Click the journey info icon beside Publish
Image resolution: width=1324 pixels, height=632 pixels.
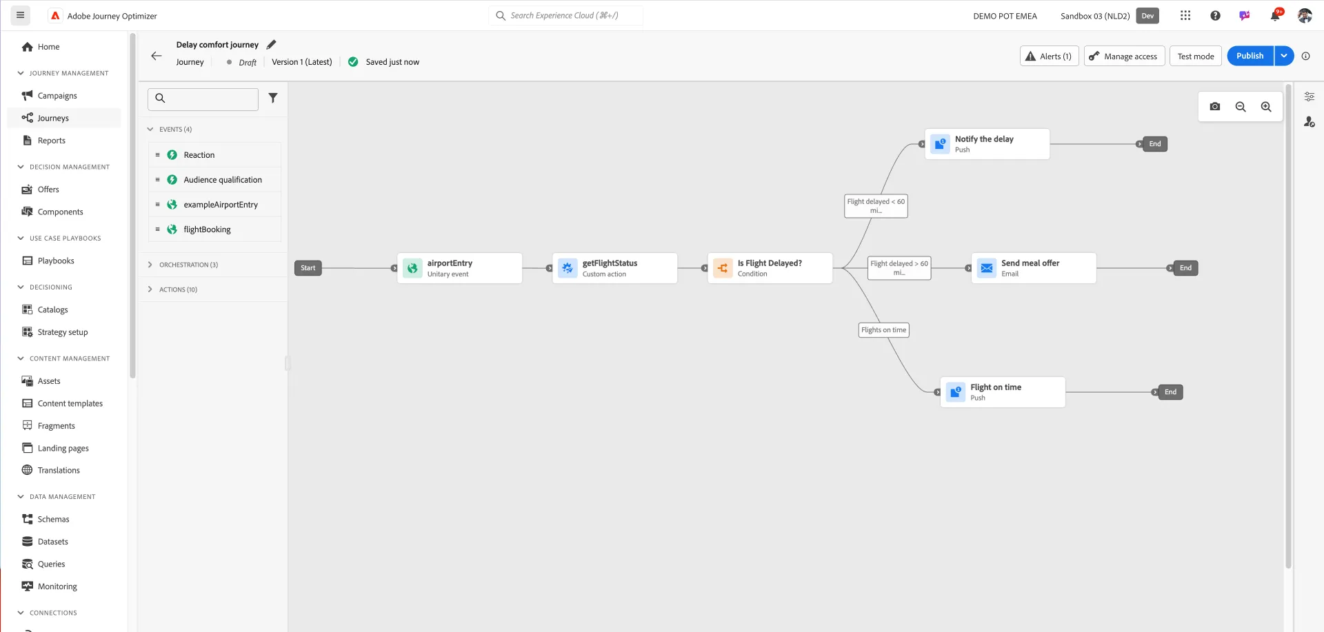1305,56
